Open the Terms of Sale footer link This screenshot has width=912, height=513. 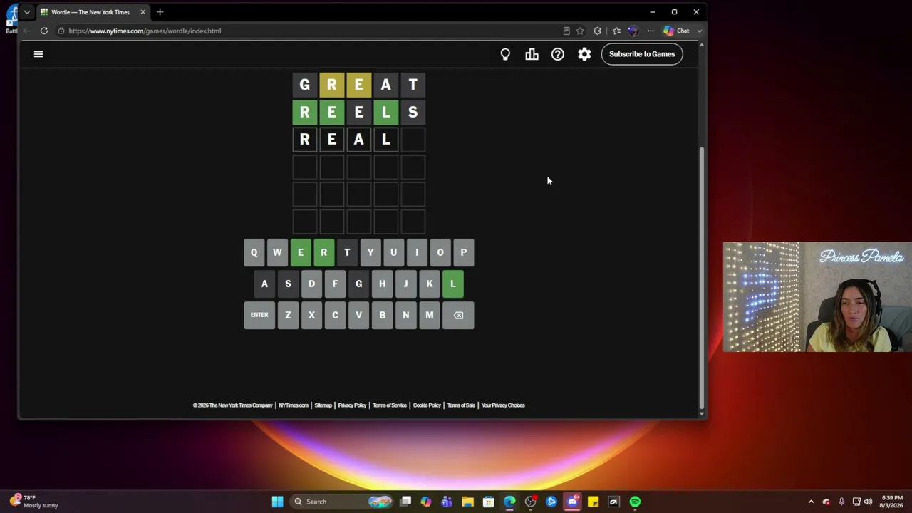pos(461,405)
